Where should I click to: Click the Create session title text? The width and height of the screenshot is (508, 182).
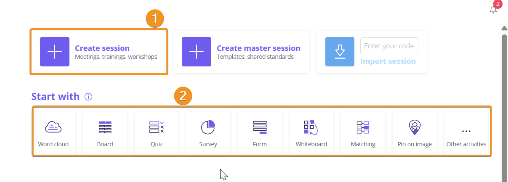tap(102, 48)
